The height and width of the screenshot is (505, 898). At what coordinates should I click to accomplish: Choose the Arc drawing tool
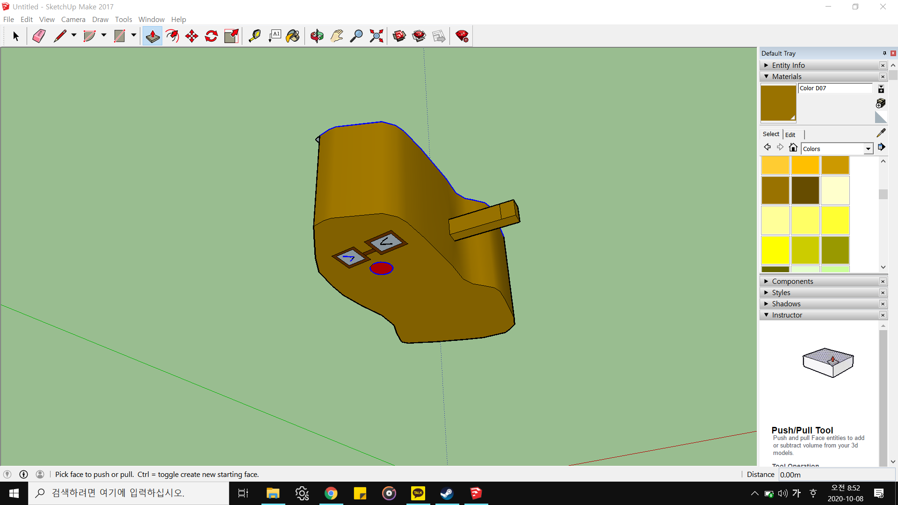(x=89, y=36)
